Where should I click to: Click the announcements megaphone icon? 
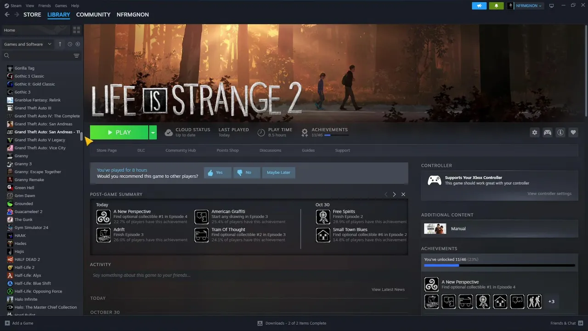coord(479,6)
